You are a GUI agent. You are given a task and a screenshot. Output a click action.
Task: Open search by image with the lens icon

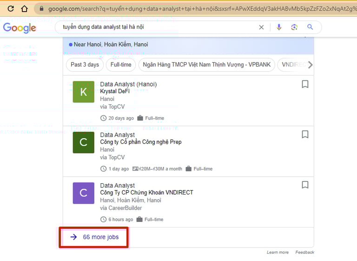click(294, 27)
